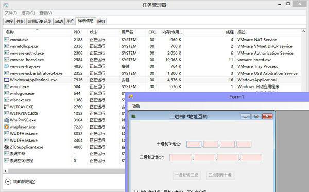This screenshot has width=309, height=192.
Task: Sort by the PID column header
Action: (79, 32)
